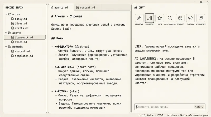Collapse the agents folder chevron
Screen dimensions: 211x117
click(x=6, y=33)
